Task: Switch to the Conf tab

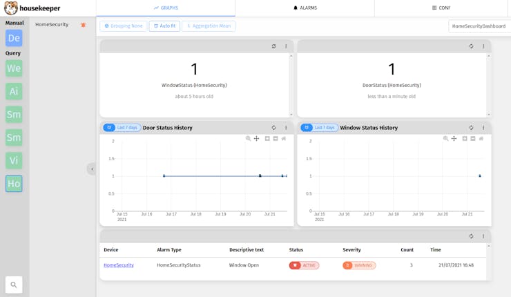Action: (x=441, y=8)
